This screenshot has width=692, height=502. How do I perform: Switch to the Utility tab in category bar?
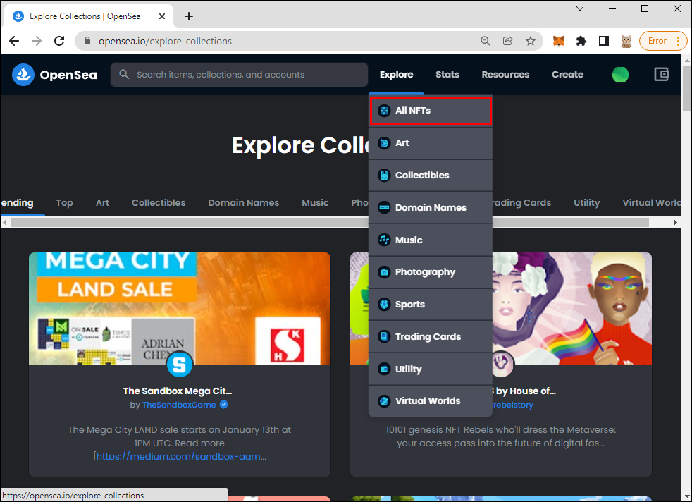[586, 202]
